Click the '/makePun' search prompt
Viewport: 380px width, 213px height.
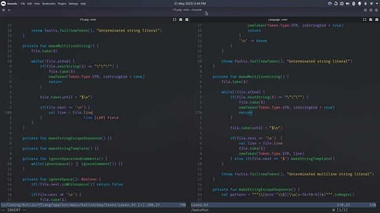pos(199,210)
